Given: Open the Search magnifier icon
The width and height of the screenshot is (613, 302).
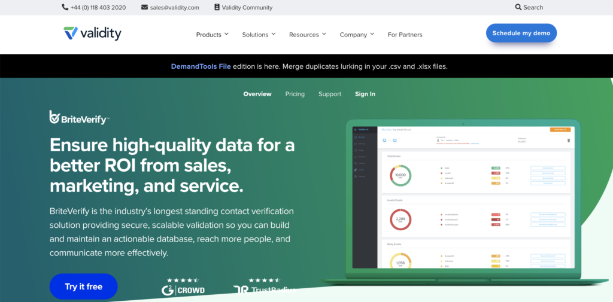Looking at the screenshot, I should click(518, 7).
